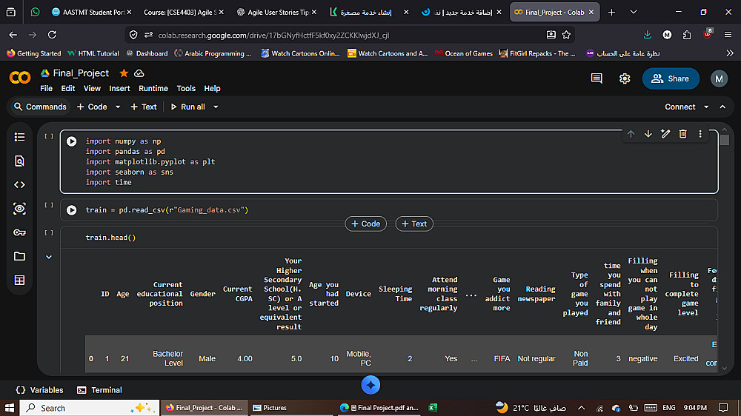Open the Run all dropdown arrow
The image size is (741, 416).
216,107
